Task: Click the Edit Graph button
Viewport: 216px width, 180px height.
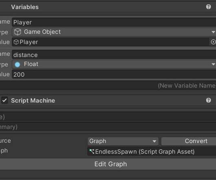Action: (x=108, y=164)
